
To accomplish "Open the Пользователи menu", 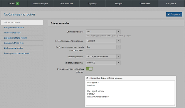I will (66, 4).
